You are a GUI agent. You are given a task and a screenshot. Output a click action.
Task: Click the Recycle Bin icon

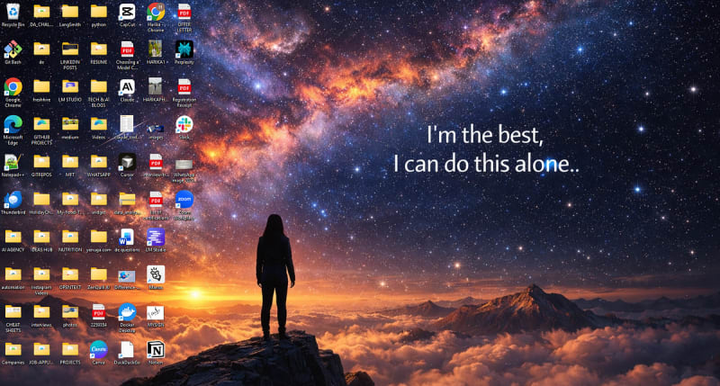coord(13,12)
